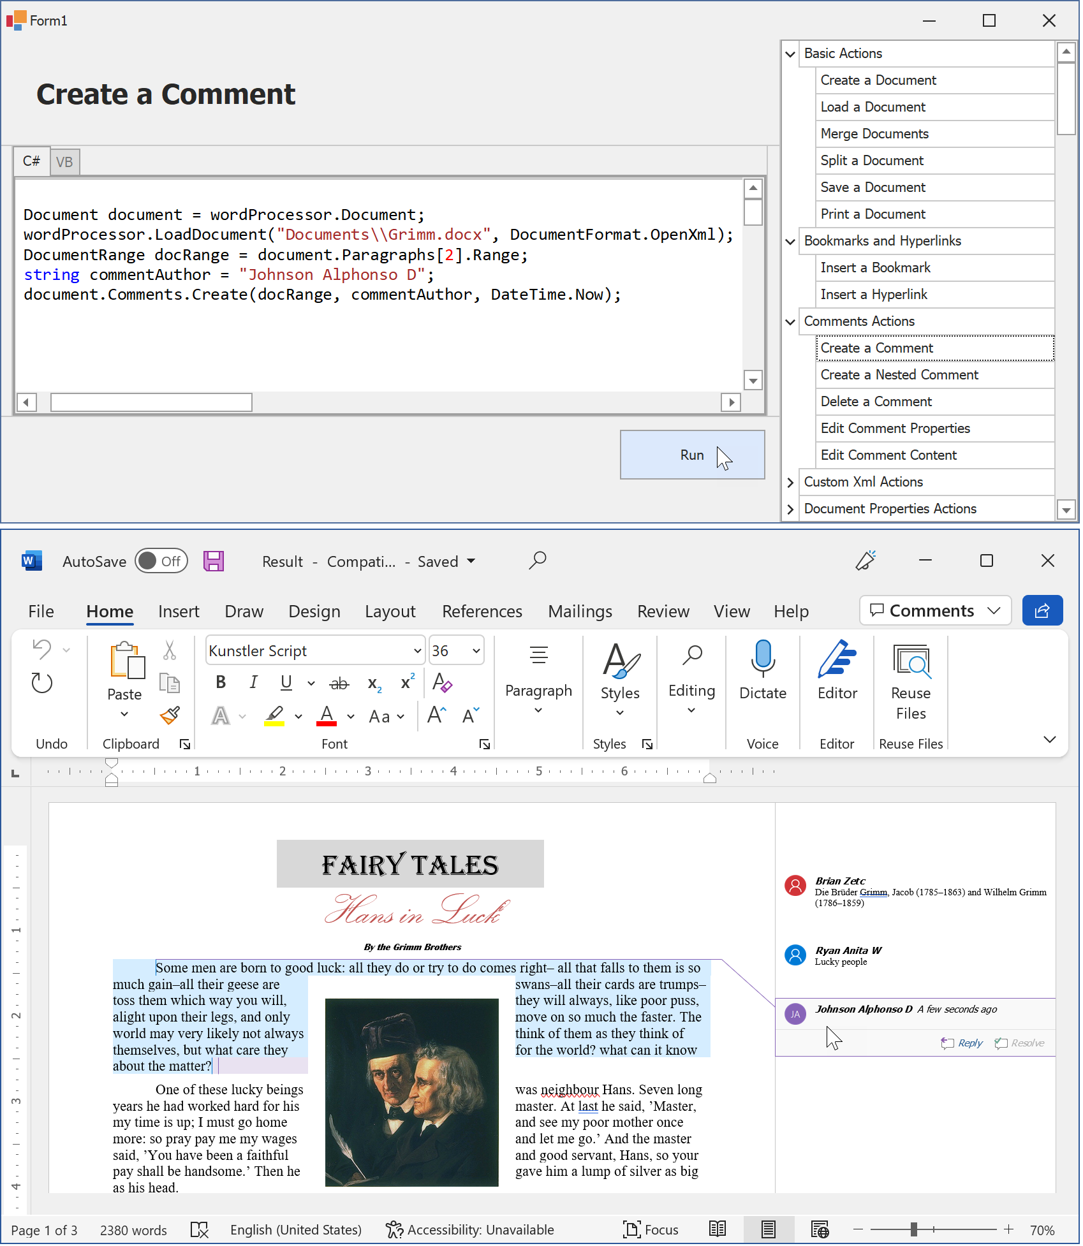Open the Editor pen icon

[x=837, y=658]
